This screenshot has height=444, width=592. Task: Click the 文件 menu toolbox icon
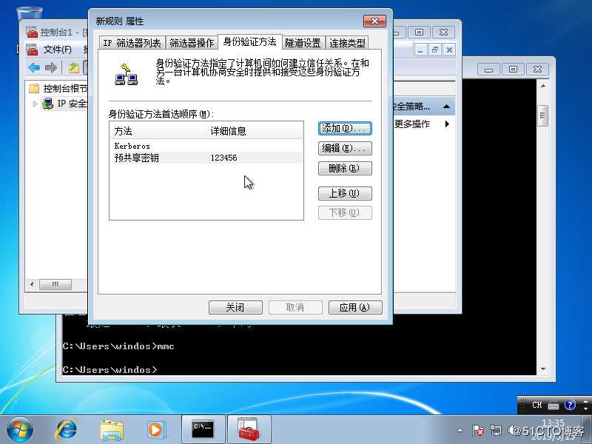tap(32, 50)
